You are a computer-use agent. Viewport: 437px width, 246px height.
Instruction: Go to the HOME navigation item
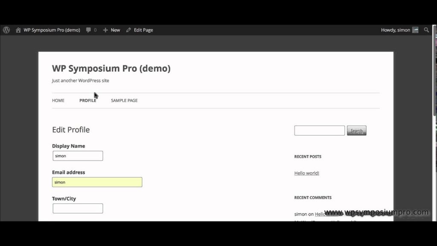[x=58, y=100]
